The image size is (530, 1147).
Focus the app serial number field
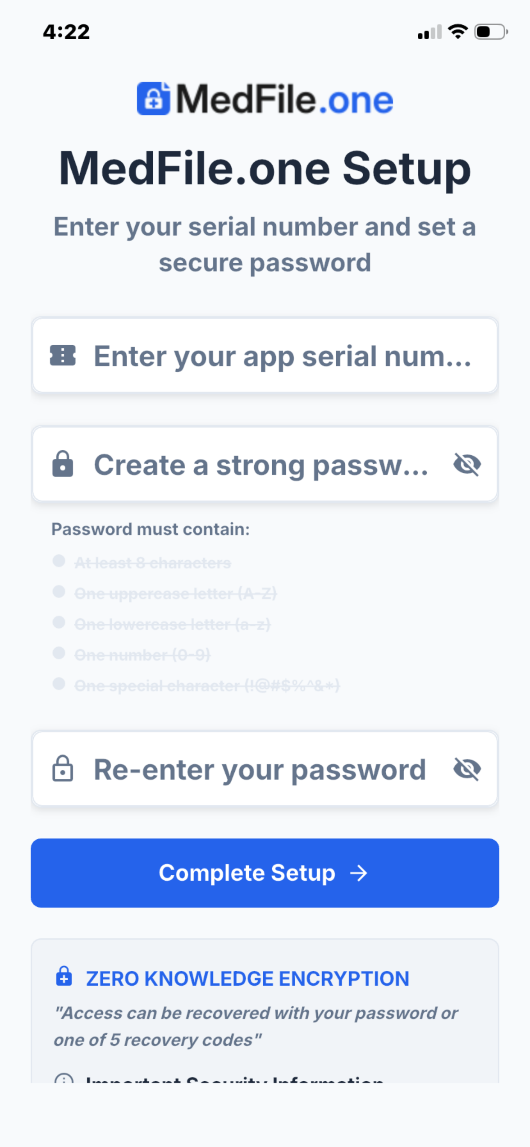[265, 355]
